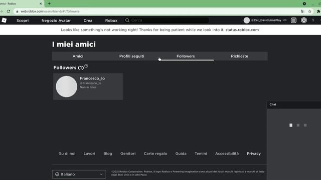Click the Non in linea status text
Screen dimensions: 321x180
[x=88, y=87]
